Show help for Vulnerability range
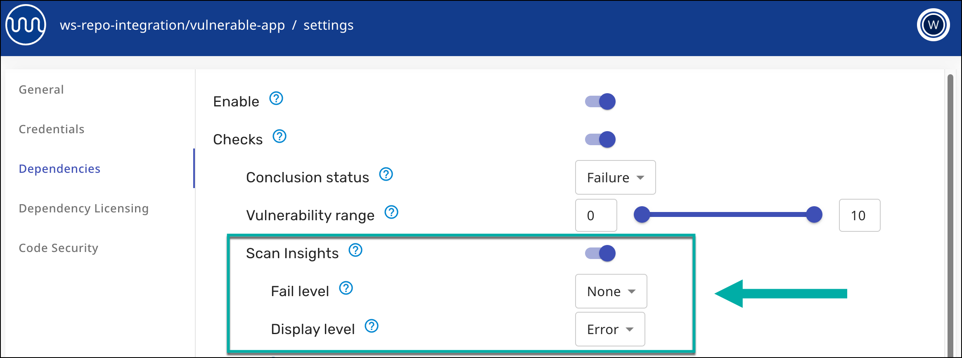Image resolution: width=962 pixels, height=358 pixels. point(391,212)
